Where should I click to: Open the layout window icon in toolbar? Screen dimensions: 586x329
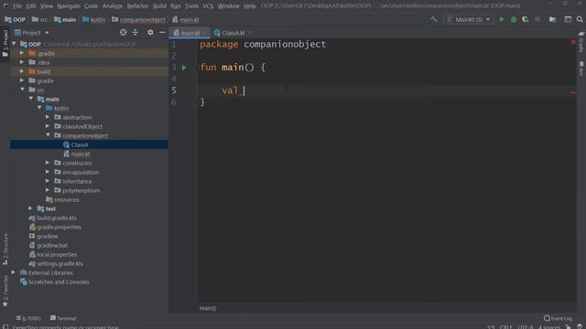click(x=568, y=19)
